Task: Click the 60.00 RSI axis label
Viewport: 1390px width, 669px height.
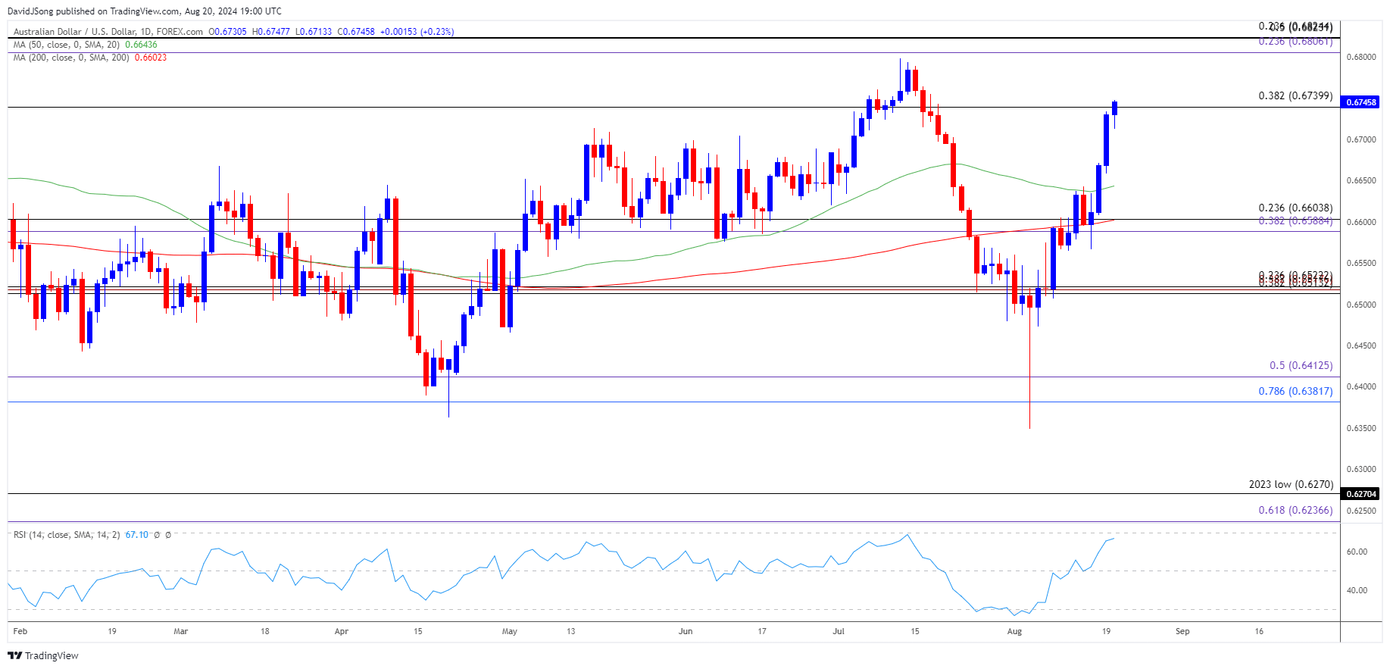Action: tap(1357, 552)
